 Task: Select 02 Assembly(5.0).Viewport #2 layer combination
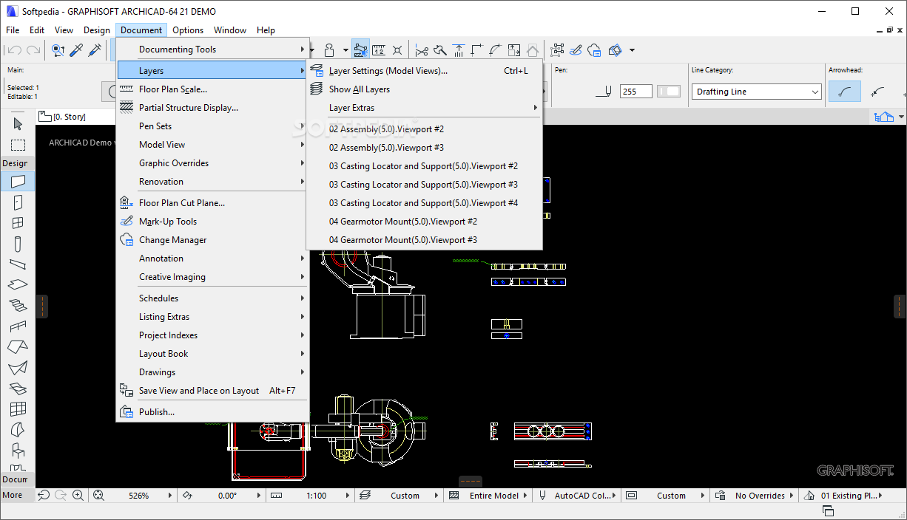tap(425, 129)
